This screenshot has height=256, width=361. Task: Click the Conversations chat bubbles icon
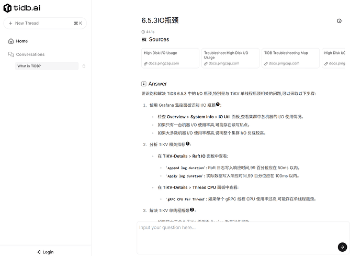point(11,54)
